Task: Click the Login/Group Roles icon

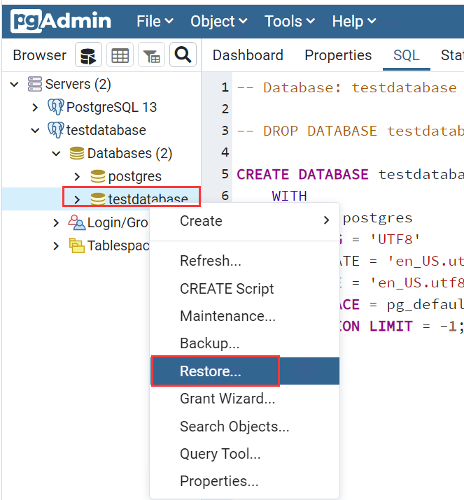Action: click(x=76, y=222)
